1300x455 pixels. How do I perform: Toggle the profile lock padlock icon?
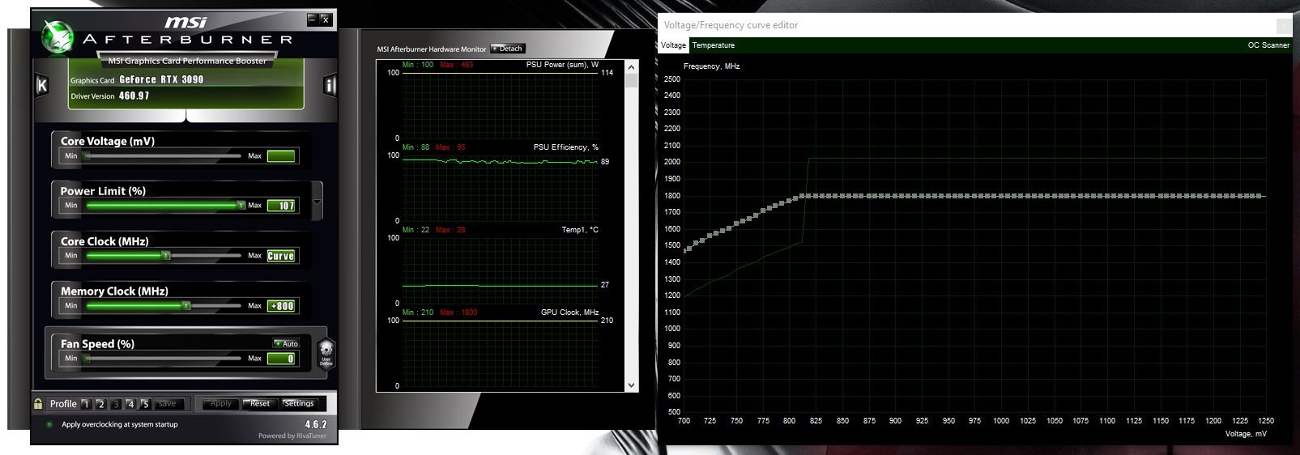(x=38, y=403)
